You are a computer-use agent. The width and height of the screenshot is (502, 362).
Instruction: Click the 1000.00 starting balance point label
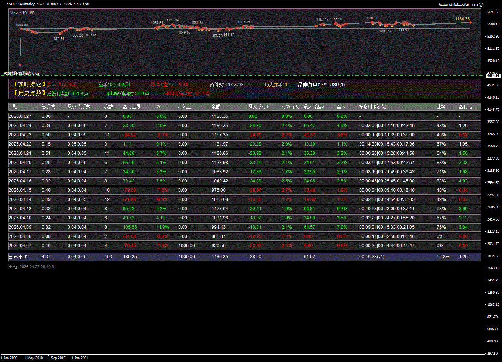[x=21, y=25]
